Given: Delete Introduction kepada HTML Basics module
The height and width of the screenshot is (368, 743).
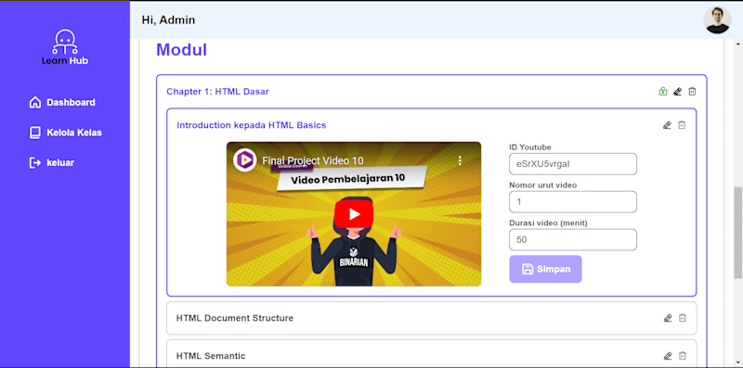Looking at the screenshot, I should tap(682, 125).
